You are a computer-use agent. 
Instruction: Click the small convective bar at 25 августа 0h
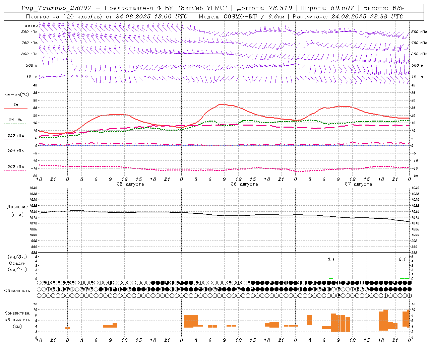point(67,328)
